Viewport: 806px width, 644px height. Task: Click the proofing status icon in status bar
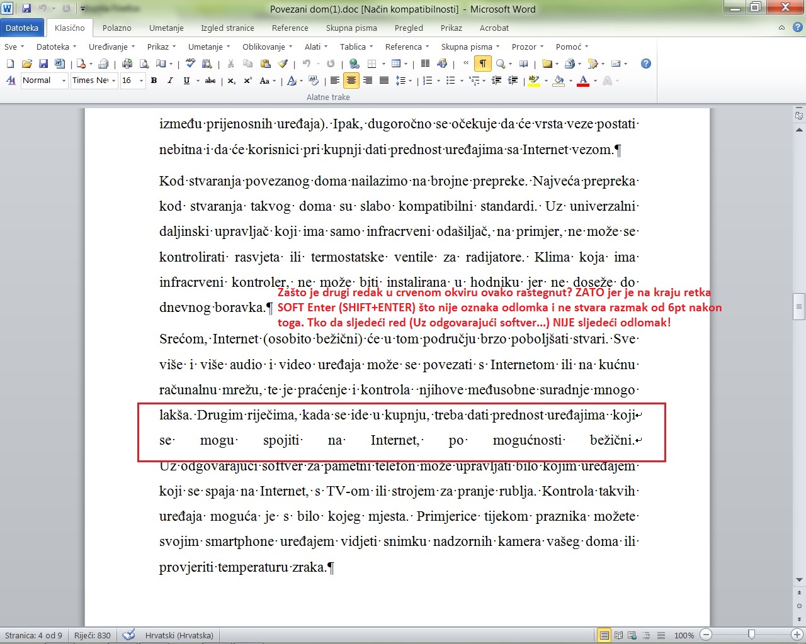[x=128, y=635]
